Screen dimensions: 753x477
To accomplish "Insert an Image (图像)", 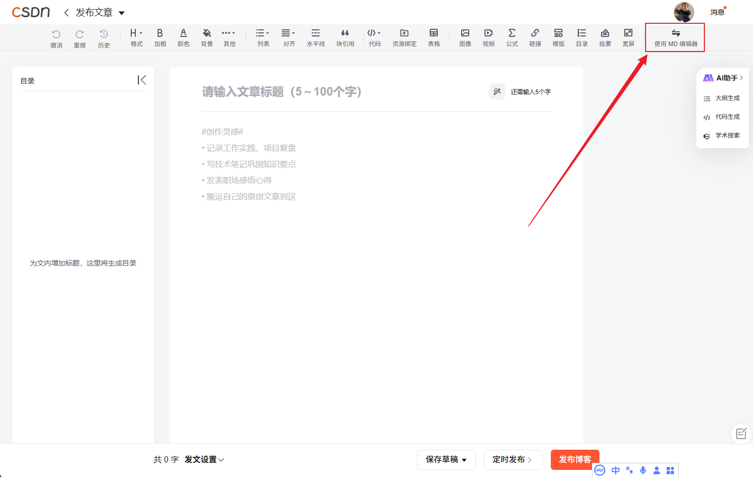I will [465, 37].
